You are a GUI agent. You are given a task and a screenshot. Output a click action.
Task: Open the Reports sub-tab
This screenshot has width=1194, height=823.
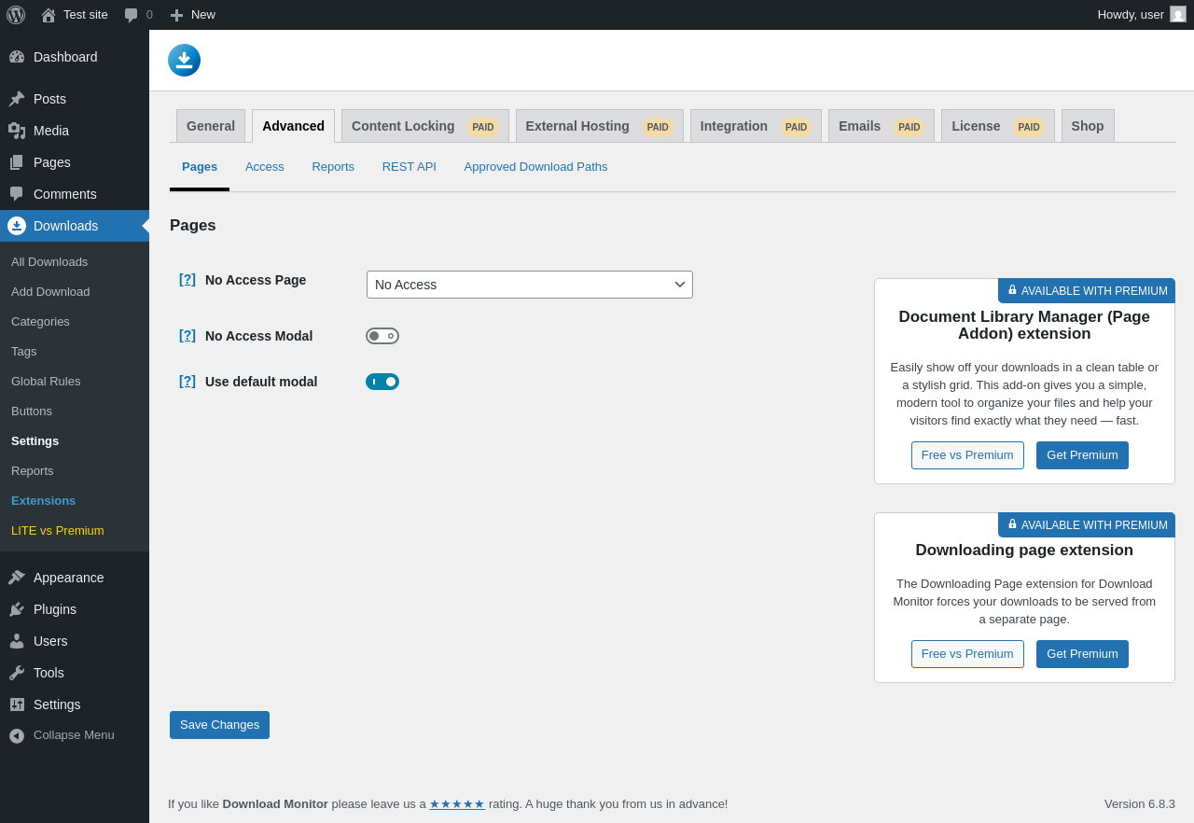(x=333, y=167)
